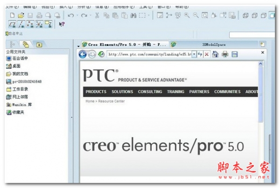Screen dimensions: 280x188
Task: Open Find tool with binoculars icon
Action: (133, 15)
